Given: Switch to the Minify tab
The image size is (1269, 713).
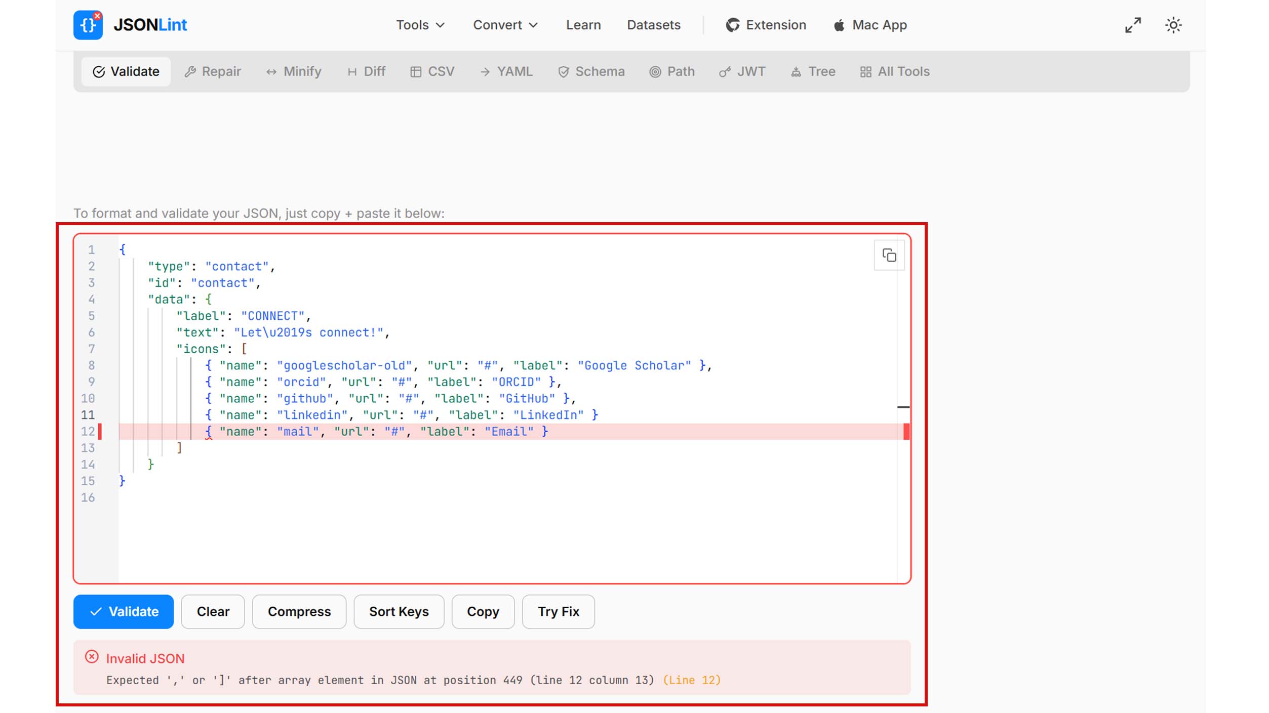Looking at the screenshot, I should pyautogui.click(x=294, y=71).
